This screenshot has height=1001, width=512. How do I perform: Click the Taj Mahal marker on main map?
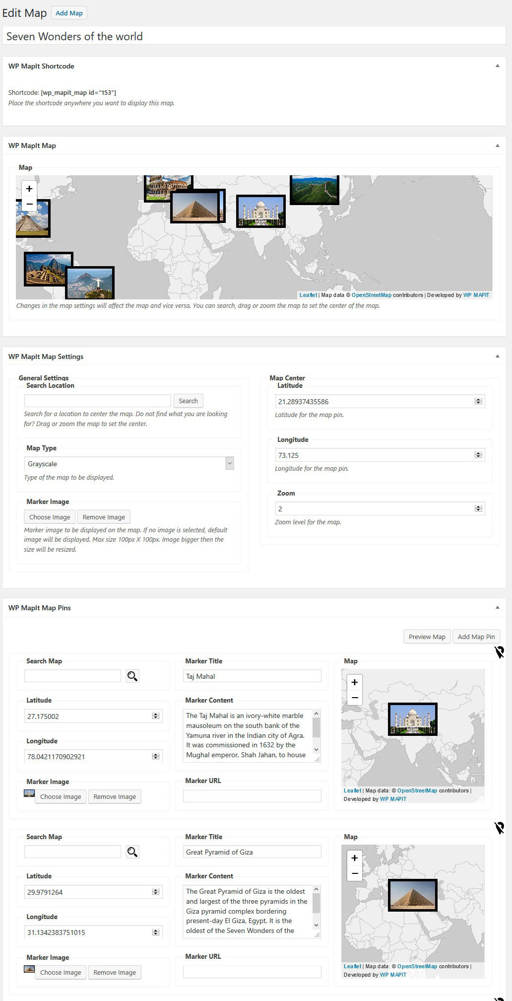pos(261,212)
